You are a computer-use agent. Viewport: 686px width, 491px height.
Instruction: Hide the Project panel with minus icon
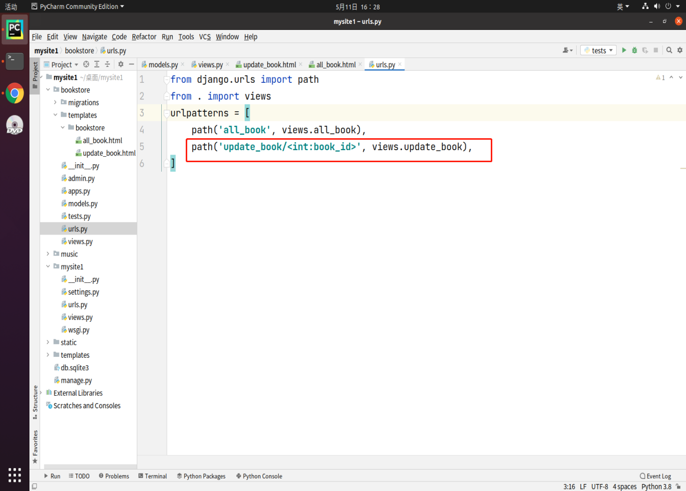pyautogui.click(x=131, y=64)
